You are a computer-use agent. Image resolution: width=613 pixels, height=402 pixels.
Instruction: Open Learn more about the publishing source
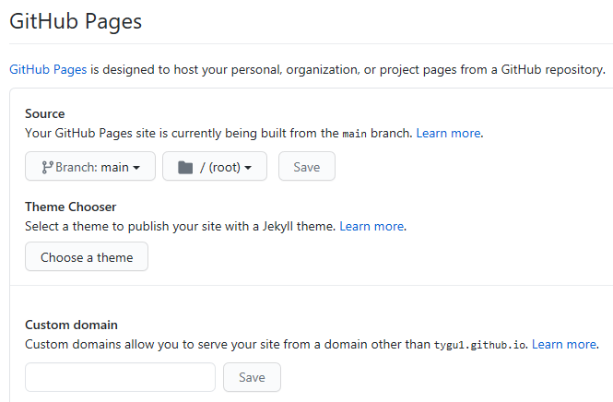pyautogui.click(x=448, y=133)
